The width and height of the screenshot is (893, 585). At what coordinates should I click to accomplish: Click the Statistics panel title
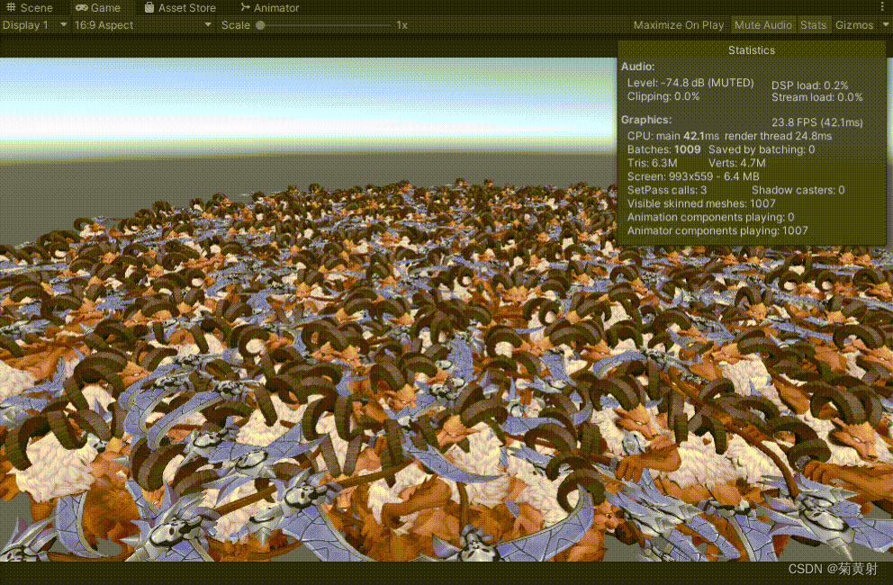point(751,50)
